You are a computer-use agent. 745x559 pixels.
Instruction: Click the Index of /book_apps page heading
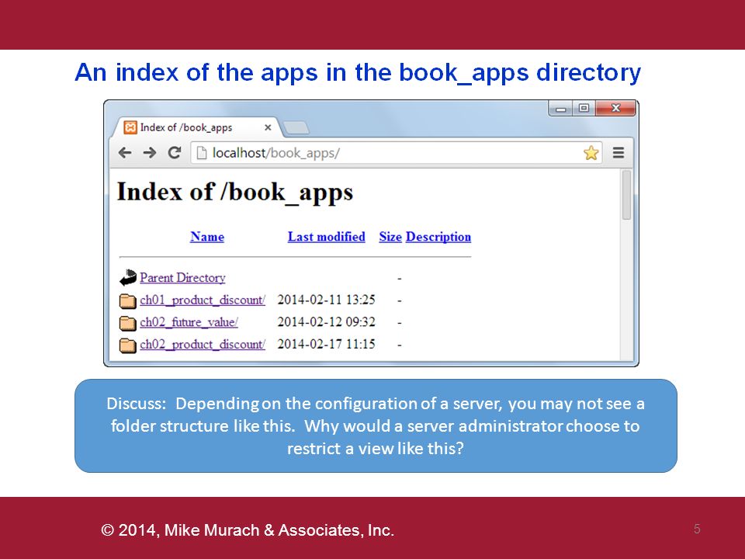(x=235, y=192)
